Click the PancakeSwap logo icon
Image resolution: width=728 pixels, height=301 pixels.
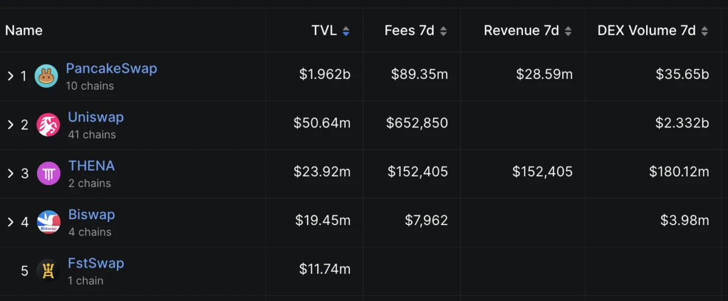[47, 76]
